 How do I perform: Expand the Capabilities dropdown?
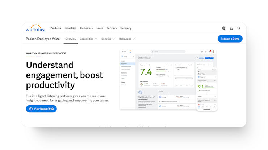point(88,39)
